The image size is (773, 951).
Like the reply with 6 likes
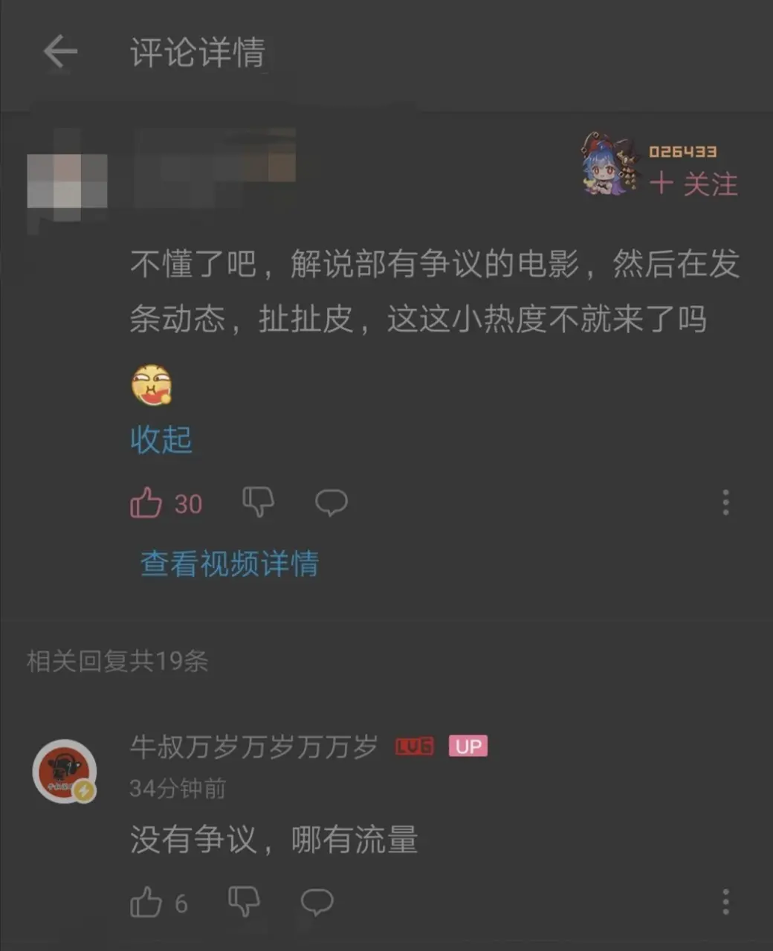(146, 902)
